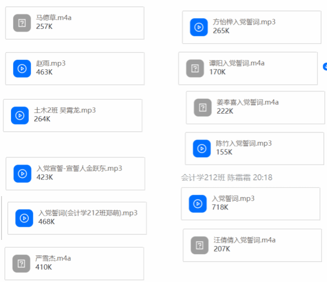Click play icon on 入党宣誓-宣誓人金跃东.mp3
The width and height of the screenshot is (327, 282).
tap(22, 173)
